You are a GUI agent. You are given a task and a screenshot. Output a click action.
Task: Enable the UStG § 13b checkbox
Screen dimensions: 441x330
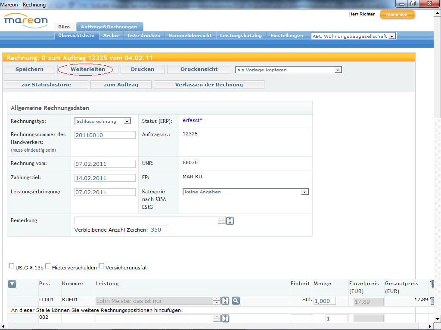pyautogui.click(x=11, y=266)
